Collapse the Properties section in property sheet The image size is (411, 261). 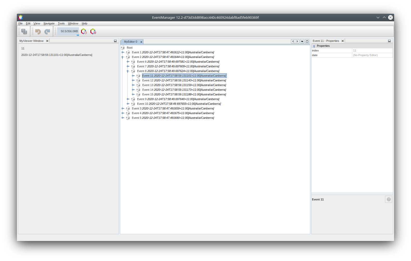click(x=314, y=46)
